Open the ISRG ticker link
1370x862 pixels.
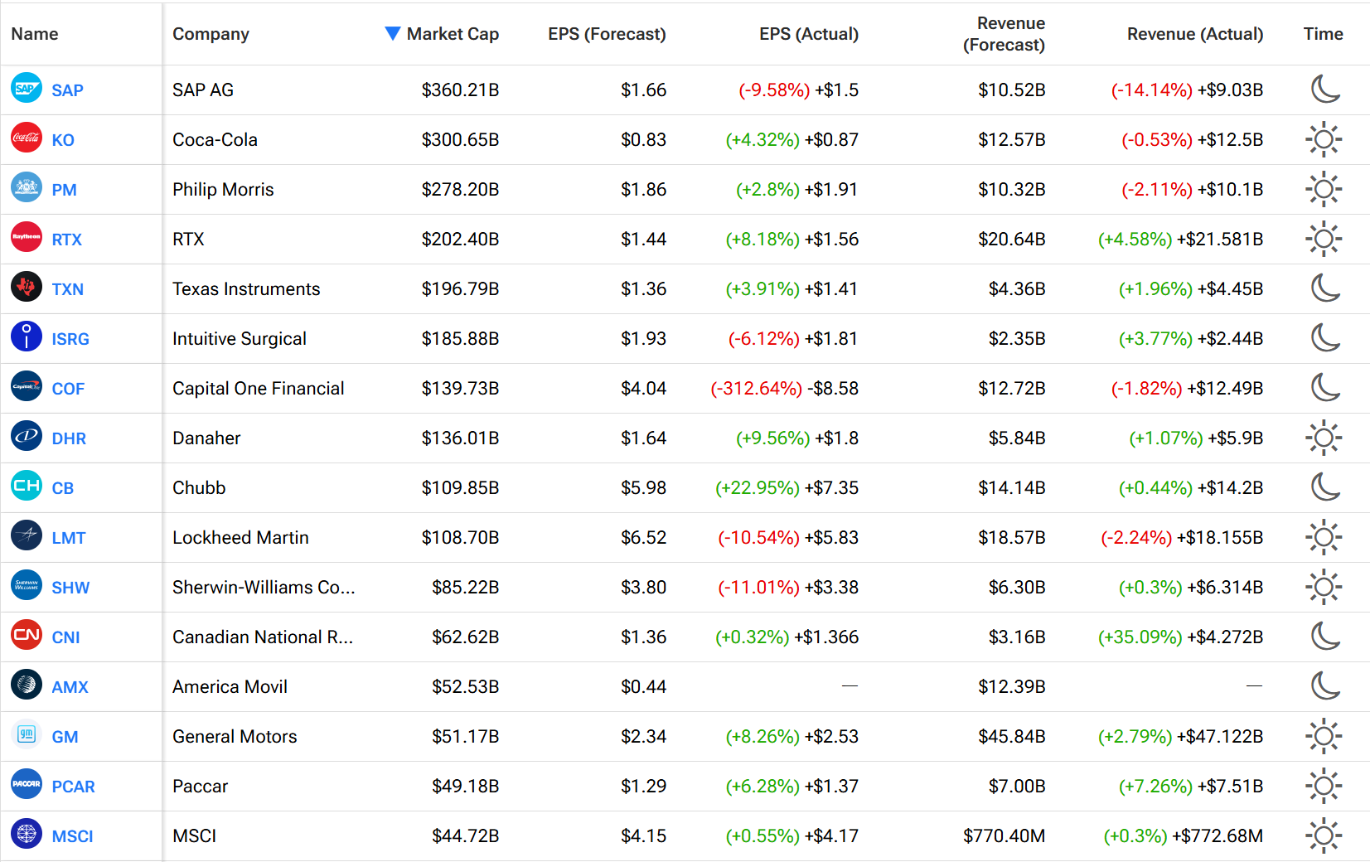pos(70,339)
